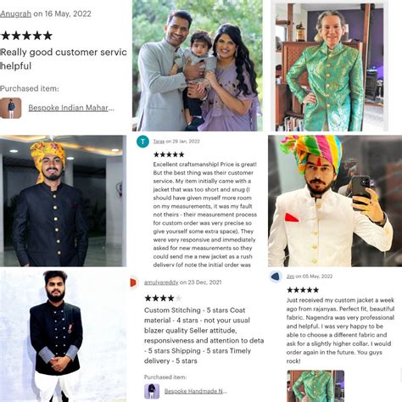Click the Bespoke Indian Mahar product thumbnail
402x402 pixels.
pyautogui.click(x=11, y=108)
